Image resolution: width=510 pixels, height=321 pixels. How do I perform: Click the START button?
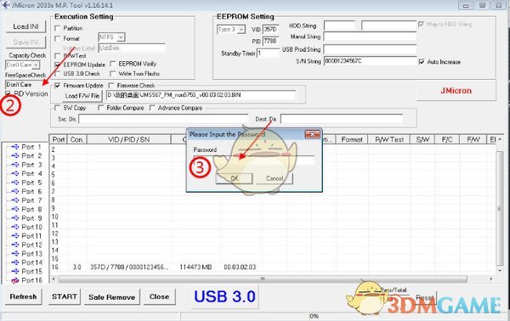pos(64,296)
